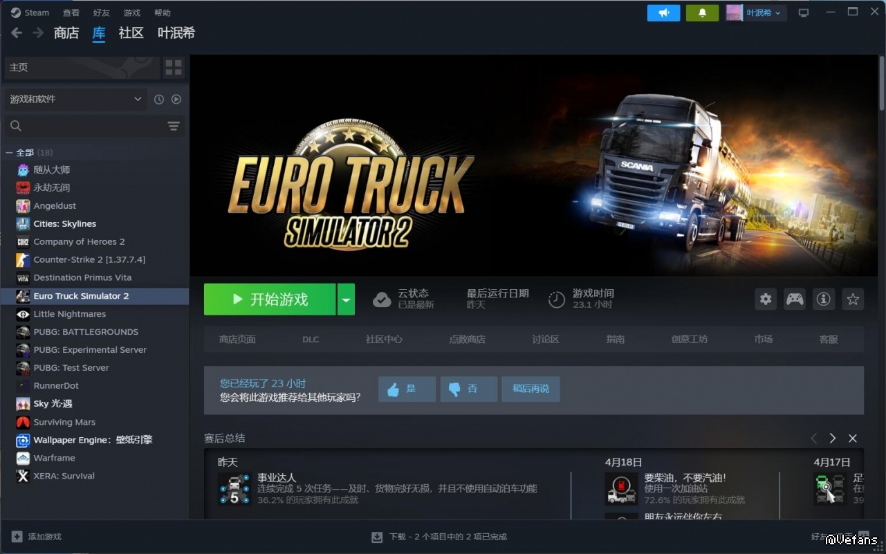
Task: Click the cloud status icon
Action: pos(382,299)
